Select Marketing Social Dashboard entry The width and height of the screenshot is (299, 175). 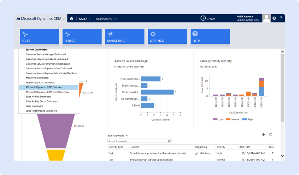[x=40, y=83]
